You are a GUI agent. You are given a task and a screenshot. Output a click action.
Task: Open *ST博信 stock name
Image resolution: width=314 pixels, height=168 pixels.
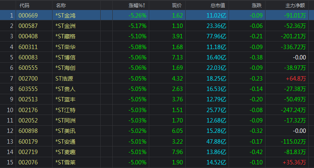pyautogui.click(x=65, y=57)
